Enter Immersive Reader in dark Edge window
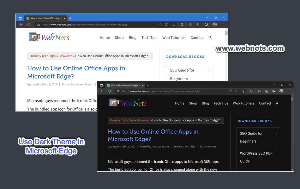Screen dimensions: 300x189 [x=237, y=91]
